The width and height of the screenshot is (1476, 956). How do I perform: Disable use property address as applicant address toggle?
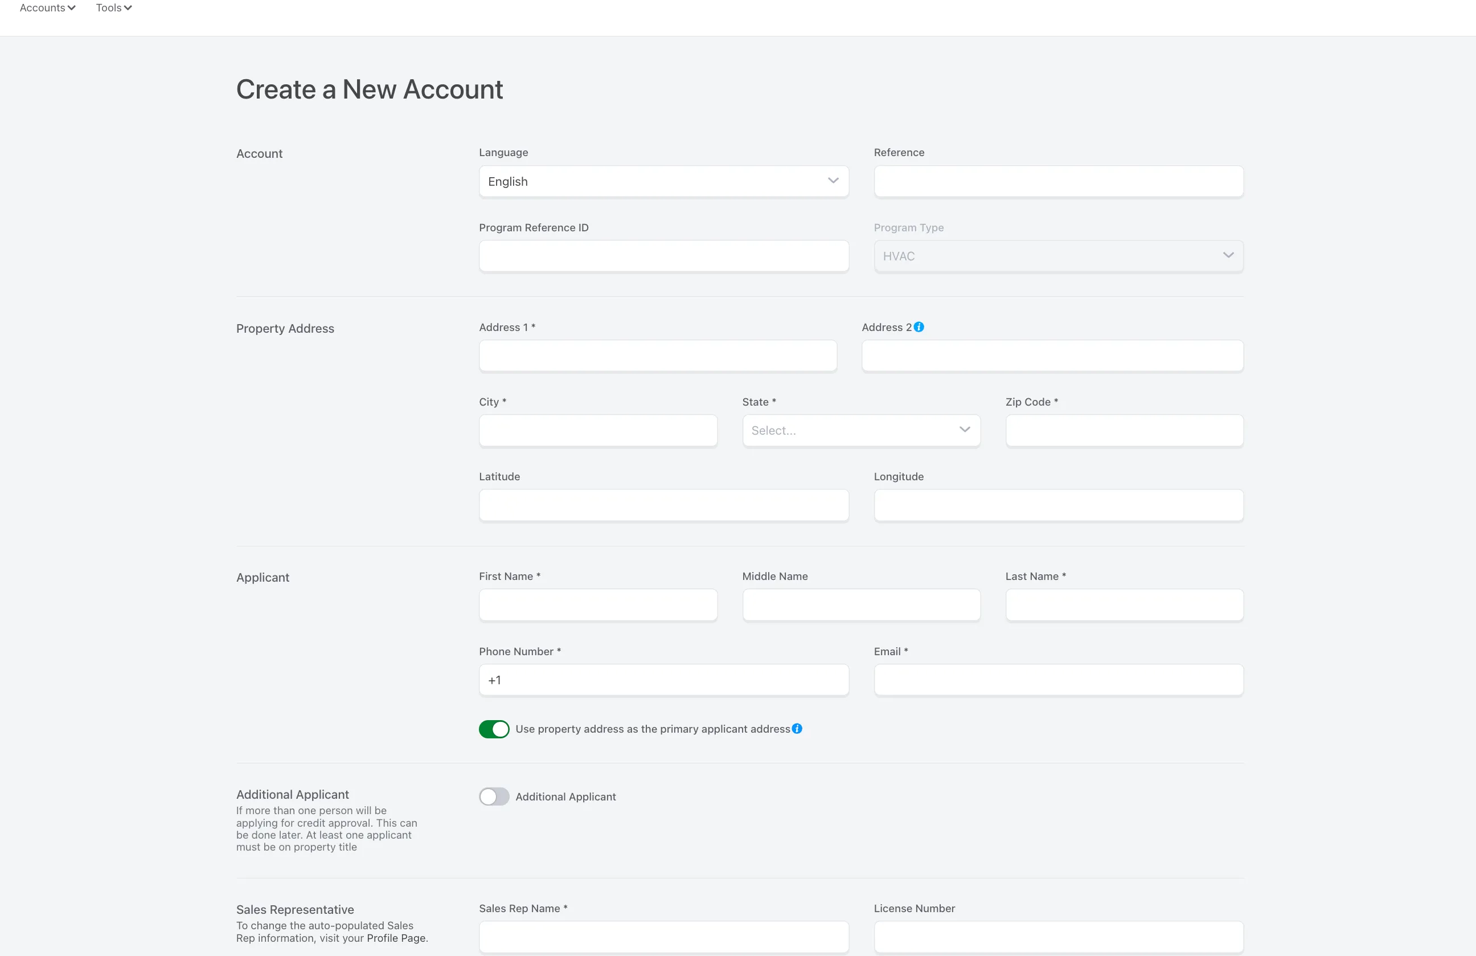494,729
